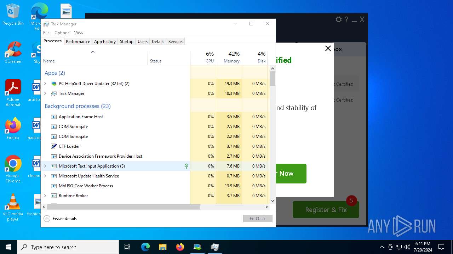This screenshot has width=453, height=254.
Task: Open the notification center icon
Action: (x=441, y=247)
